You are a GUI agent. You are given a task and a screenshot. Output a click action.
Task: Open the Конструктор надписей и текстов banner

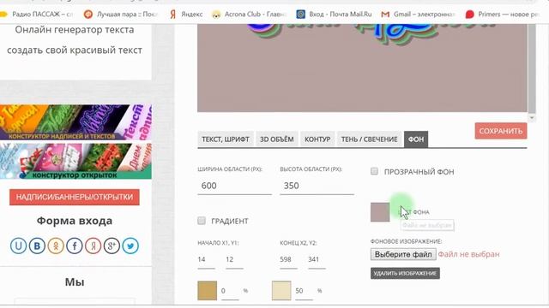tap(75, 122)
